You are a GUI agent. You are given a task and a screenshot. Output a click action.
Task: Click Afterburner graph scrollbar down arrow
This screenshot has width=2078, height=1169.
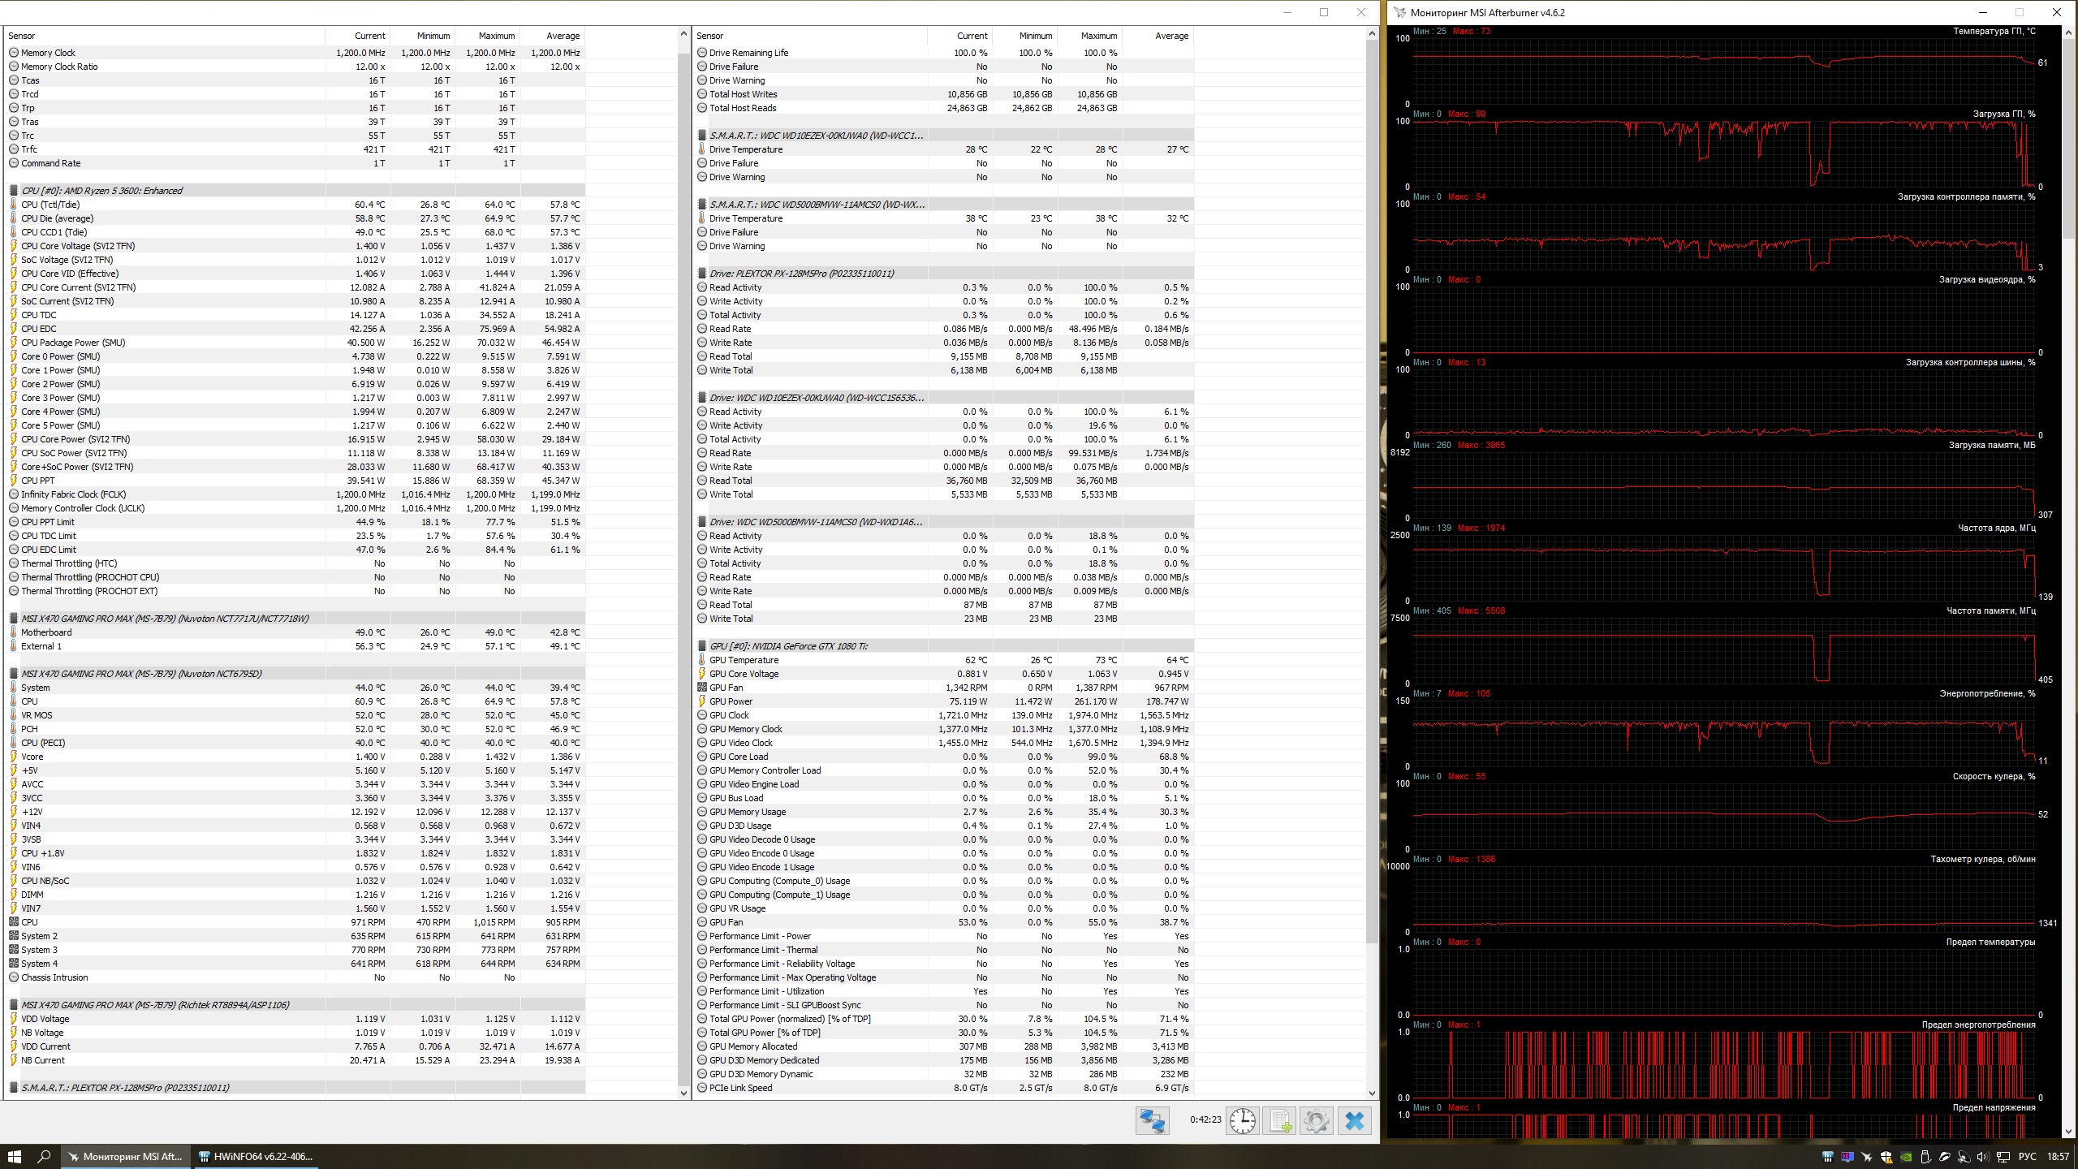coord(2068,1131)
